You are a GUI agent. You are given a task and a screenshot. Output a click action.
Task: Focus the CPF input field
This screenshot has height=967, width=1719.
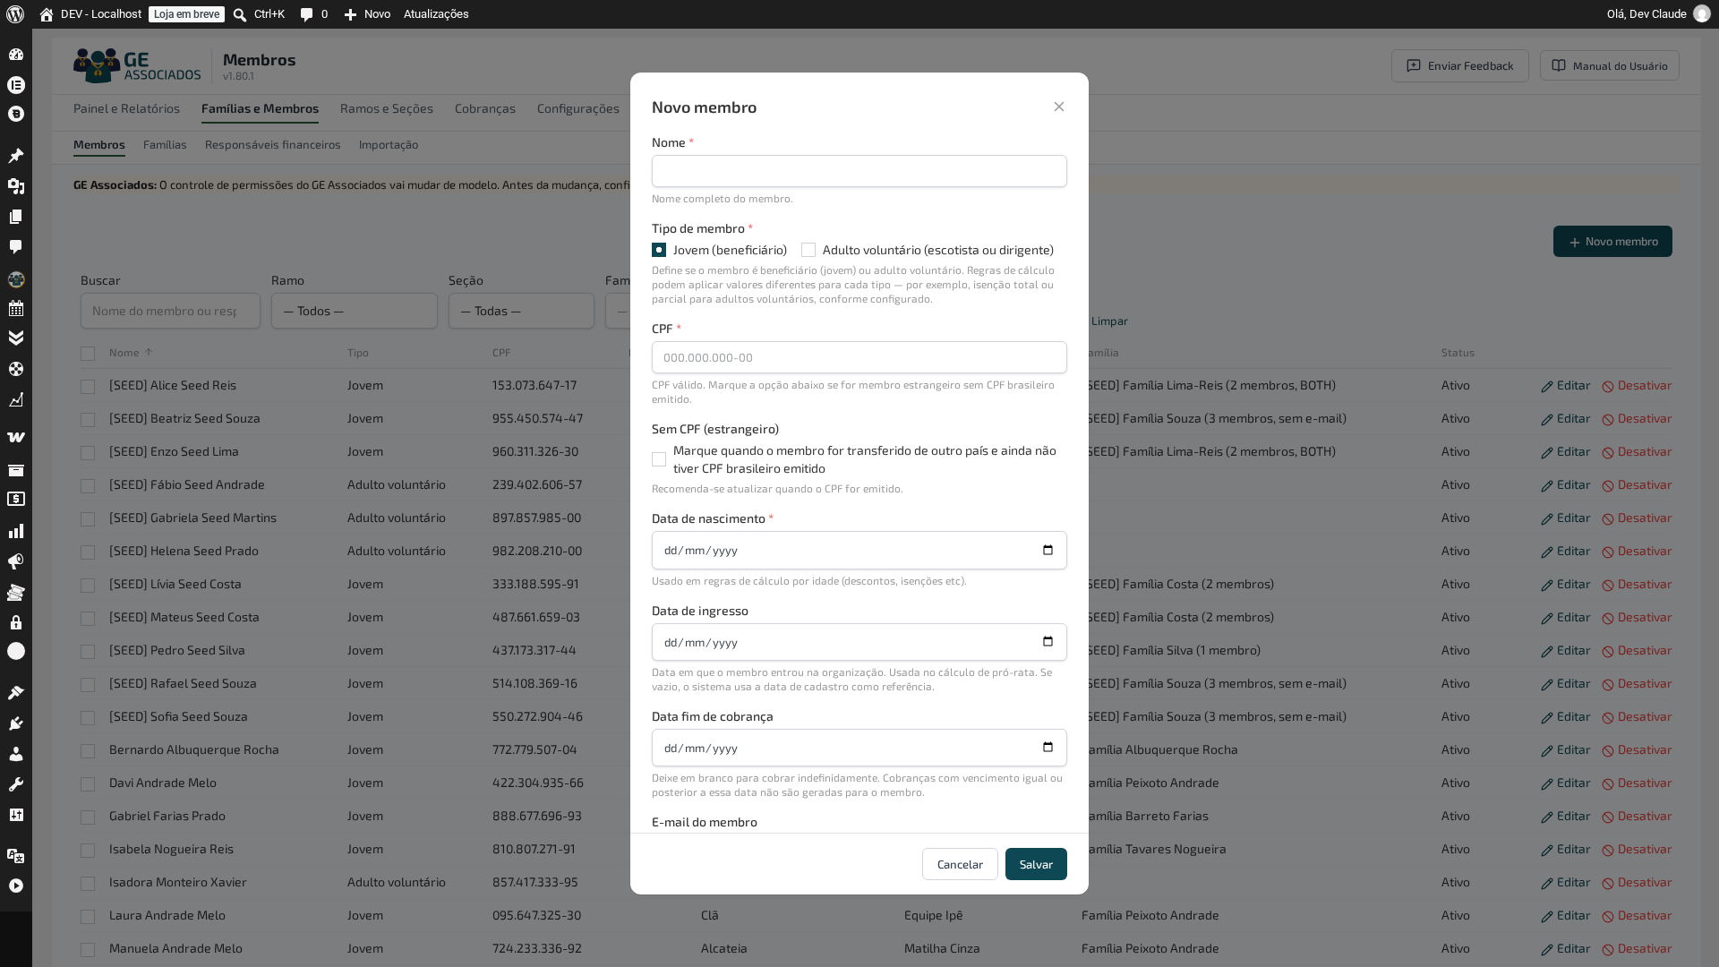pos(859,357)
